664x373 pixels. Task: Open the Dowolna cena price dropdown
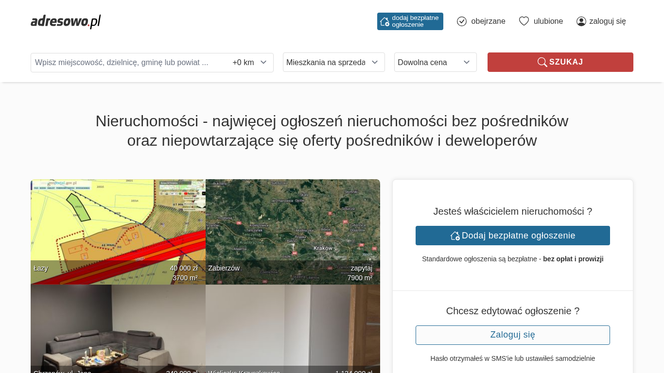click(x=435, y=62)
